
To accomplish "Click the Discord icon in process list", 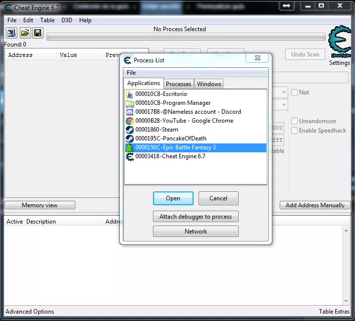I will pyautogui.click(x=130, y=112).
